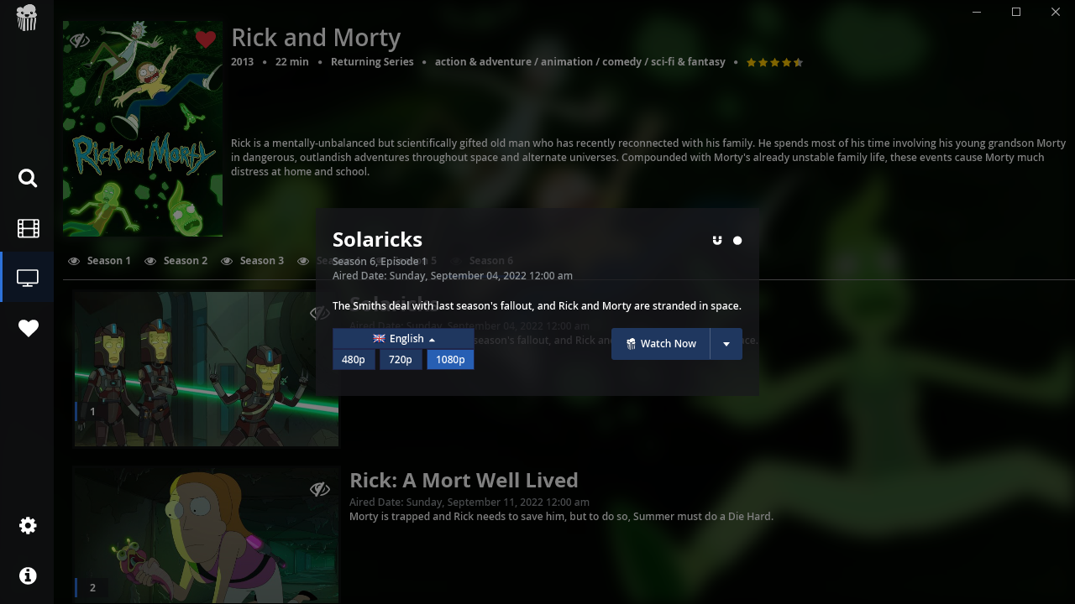1075x604 pixels.
Task: Expand the Watch Now player dropdown arrow
Action: (x=726, y=344)
